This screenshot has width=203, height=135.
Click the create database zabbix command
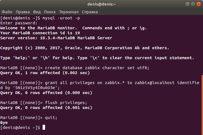tap(97, 68)
